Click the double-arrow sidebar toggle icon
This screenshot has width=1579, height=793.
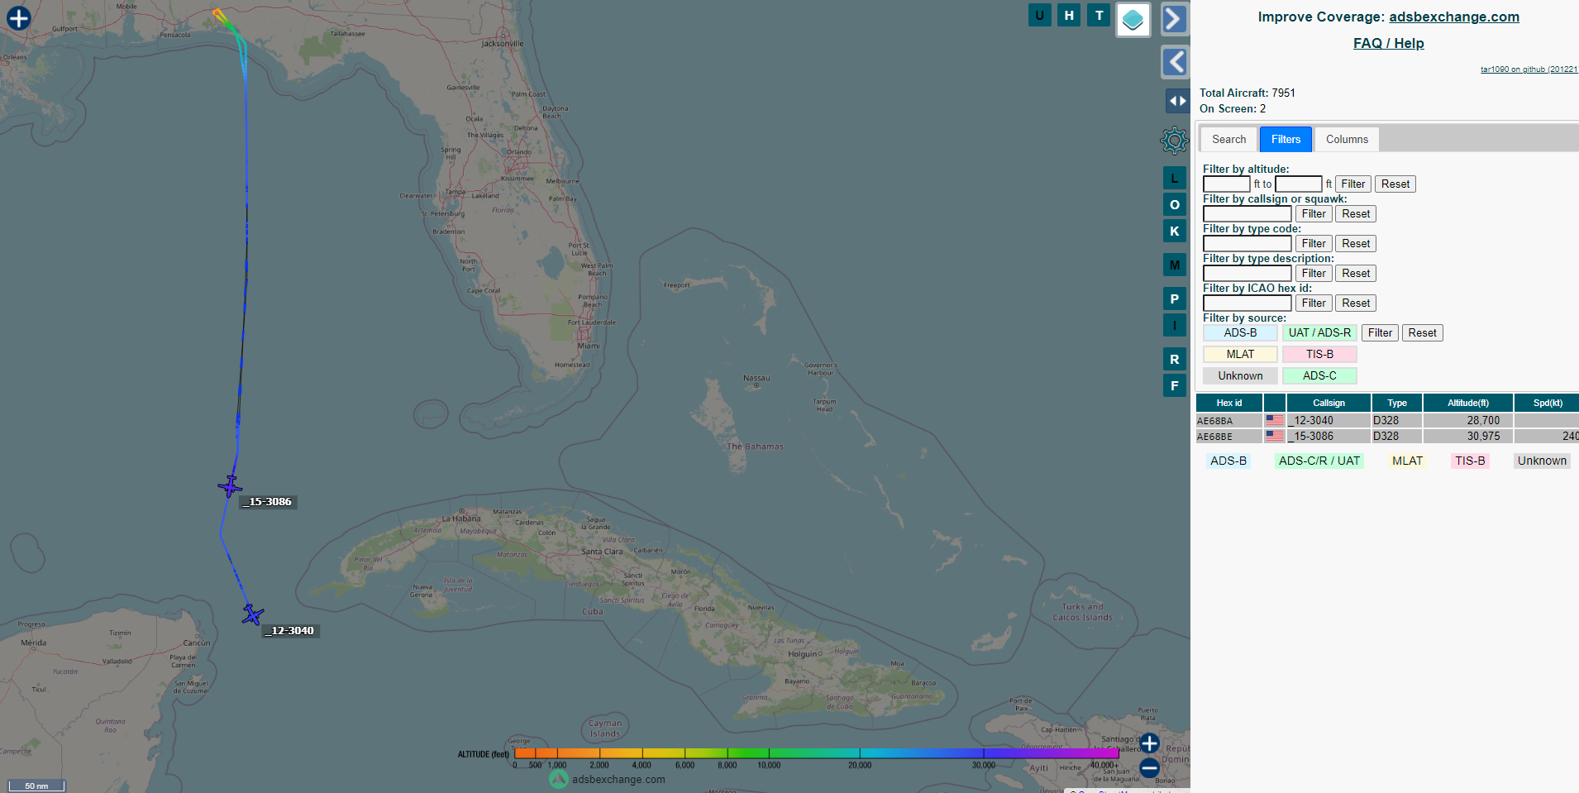click(1177, 101)
